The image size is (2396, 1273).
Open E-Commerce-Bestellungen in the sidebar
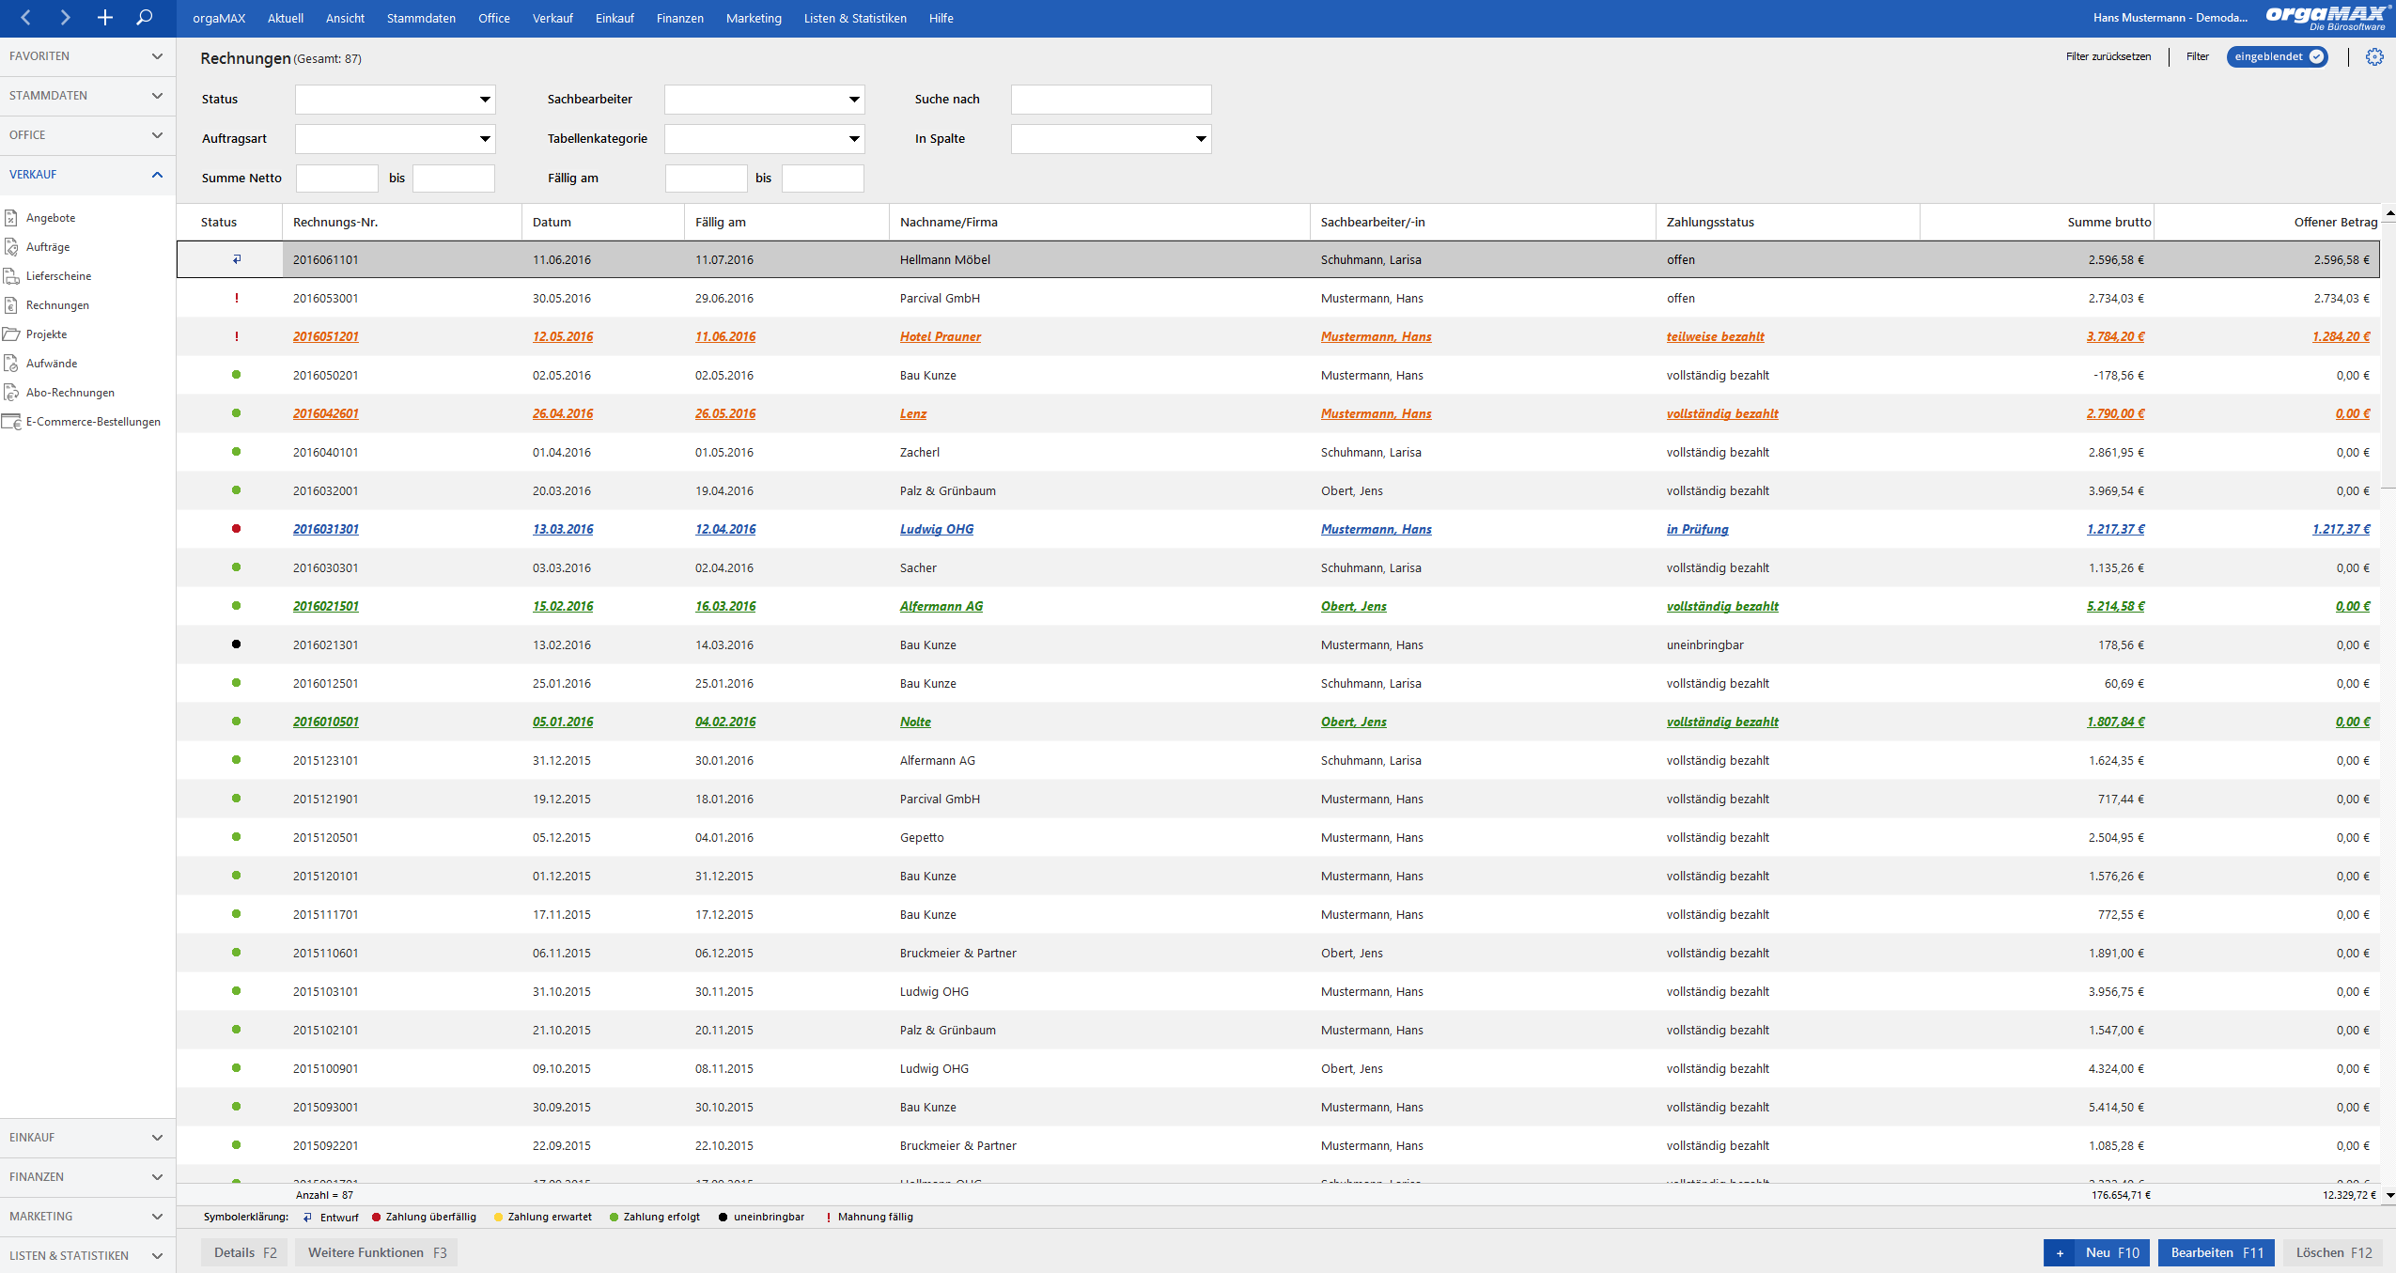pyautogui.click(x=93, y=422)
